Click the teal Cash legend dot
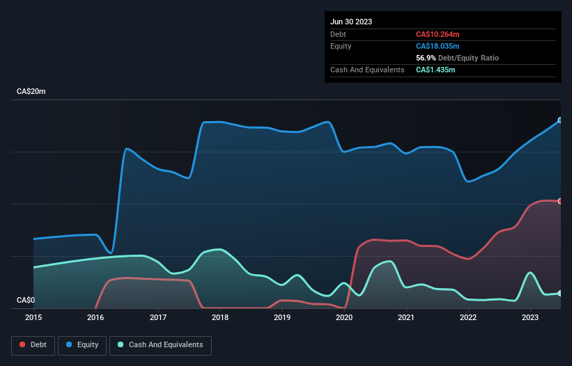This screenshot has width=572, height=366. (x=121, y=344)
